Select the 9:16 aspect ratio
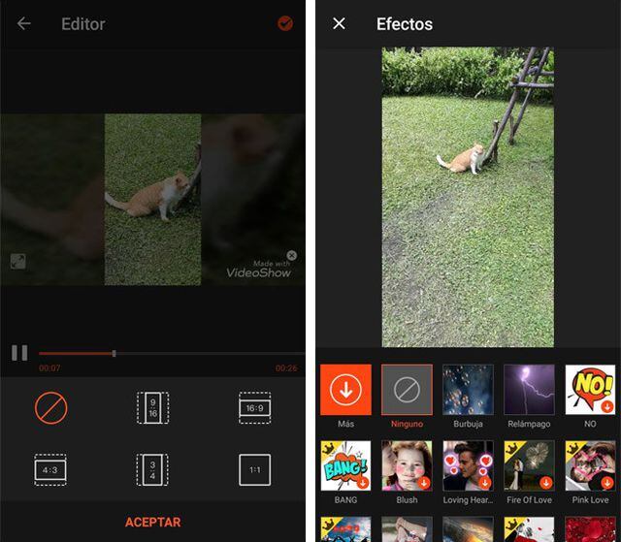The height and width of the screenshot is (542, 621). tap(152, 408)
